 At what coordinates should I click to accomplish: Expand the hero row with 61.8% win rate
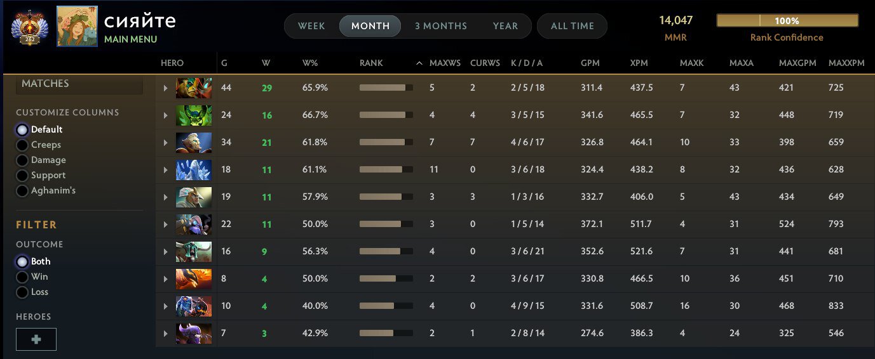(x=165, y=143)
